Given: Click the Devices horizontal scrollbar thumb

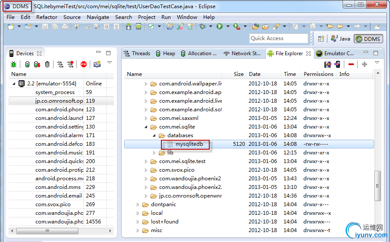Looking at the screenshot, I should click(47, 231).
